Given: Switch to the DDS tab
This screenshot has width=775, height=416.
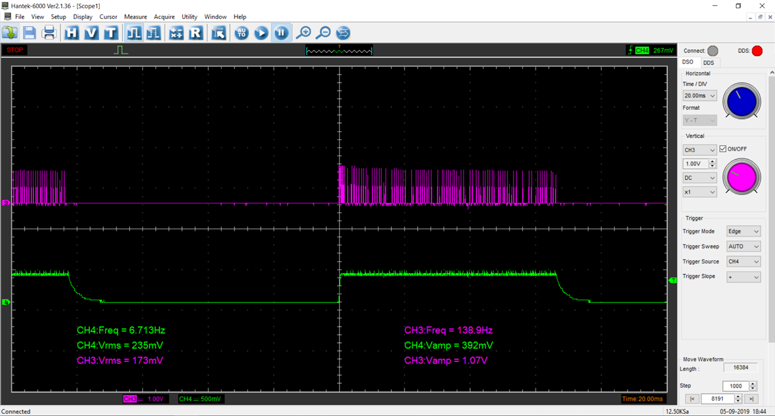Looking at the screenshot, I should 709,62.
